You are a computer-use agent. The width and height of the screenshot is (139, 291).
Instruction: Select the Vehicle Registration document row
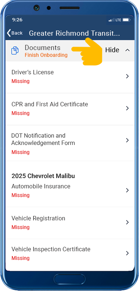[x=70, y=223]
